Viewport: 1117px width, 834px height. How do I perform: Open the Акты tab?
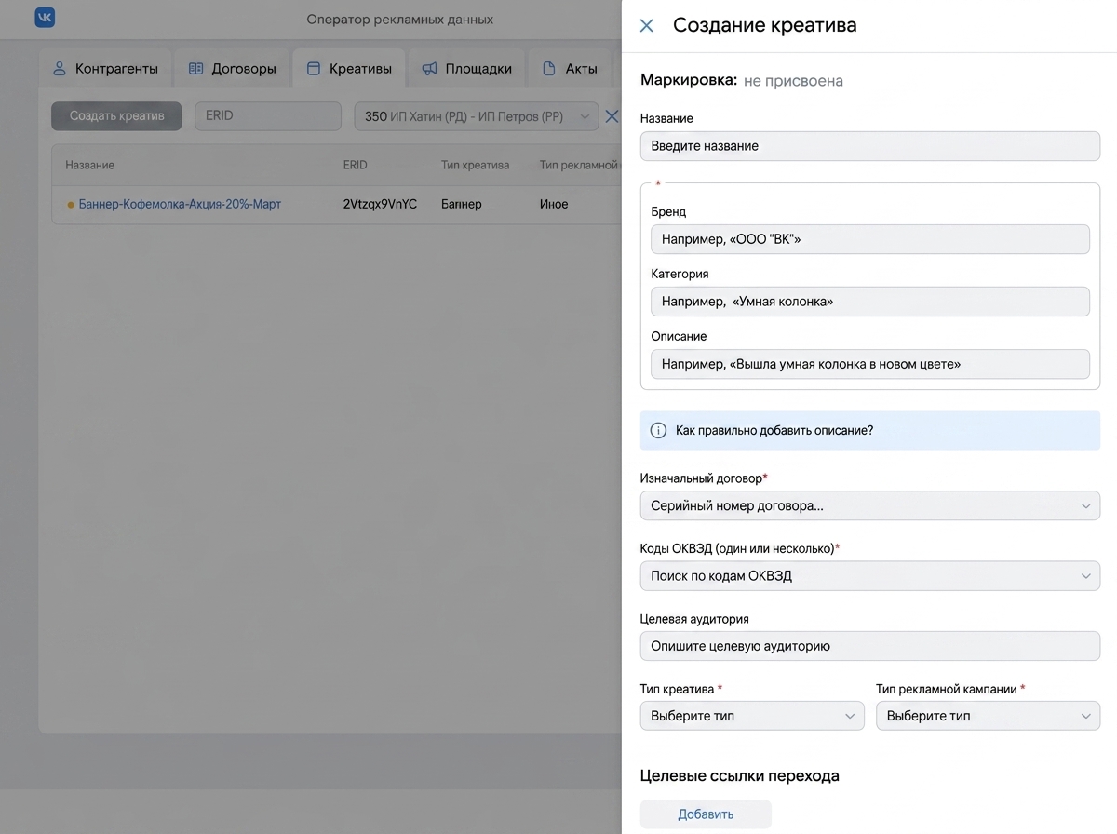point(570,68)
